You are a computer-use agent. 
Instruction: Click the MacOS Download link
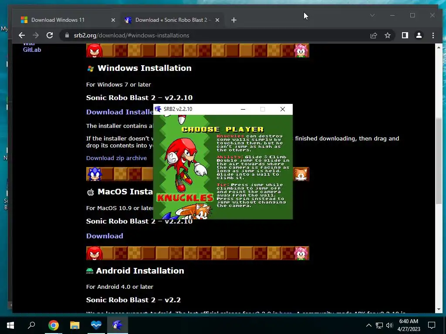click(105, 236)
